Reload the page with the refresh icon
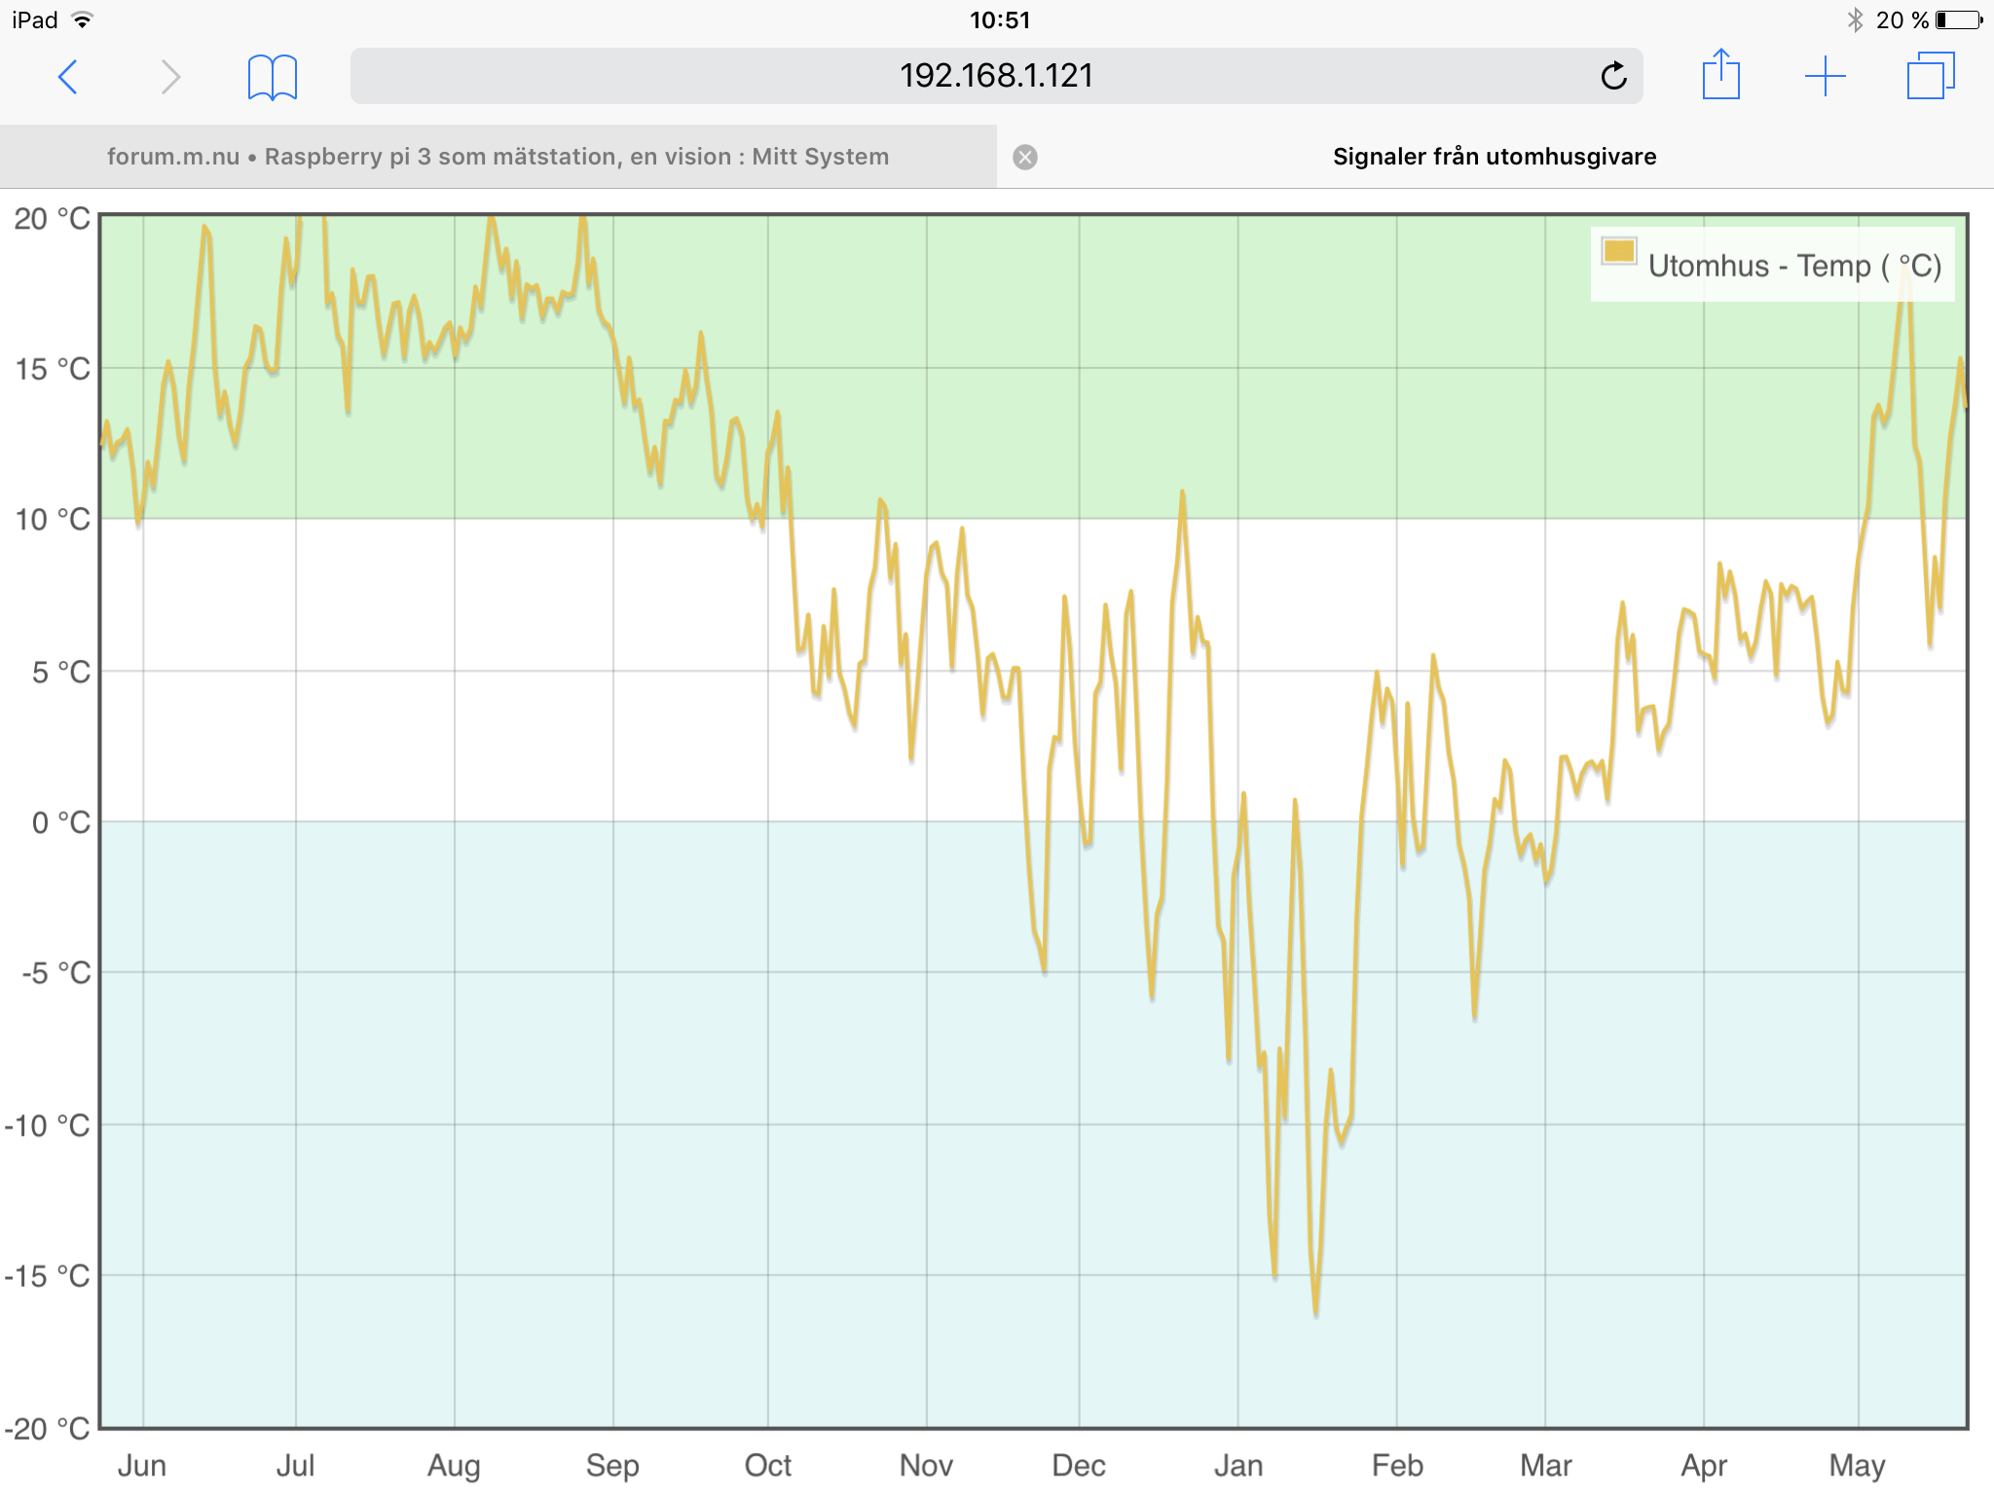The height and width of the screenshot is (1495, 1994). [1613, 76]
